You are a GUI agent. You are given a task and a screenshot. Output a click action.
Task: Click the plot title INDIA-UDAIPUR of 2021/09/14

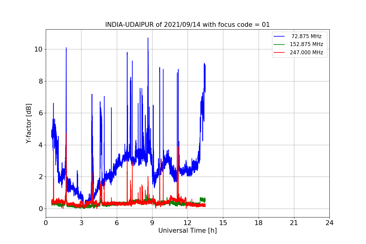pyautogui.click(x=188, y=25)
